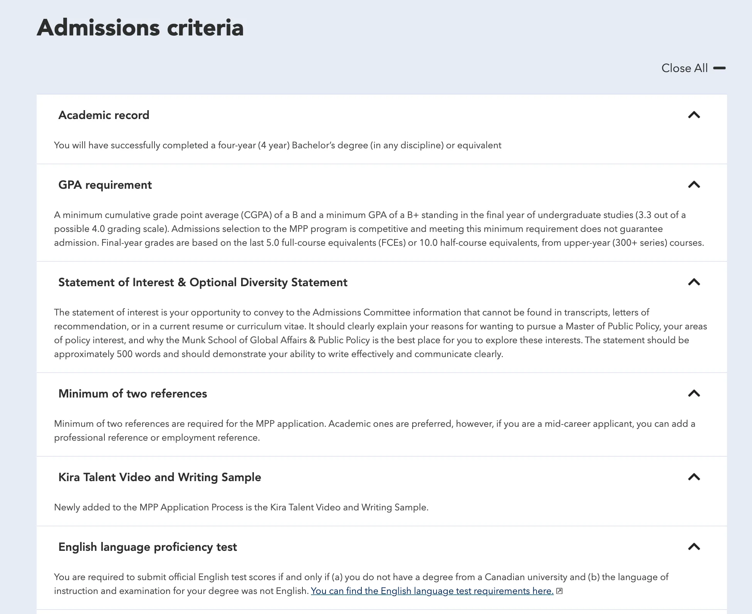Image resolution: width=752 pixels, height=614 pixels.
Task: Click the Admissions criteria page title
Action: tap(140, 28)
